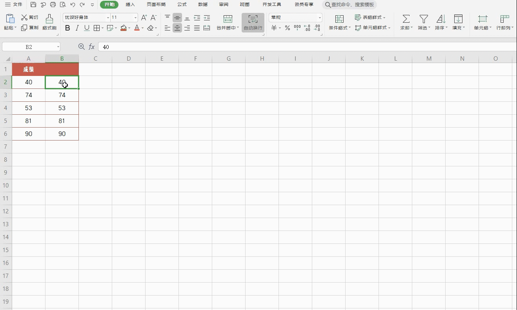517x310 pixels.
Task: Click the Fill (填充) icon
Action: (x=458, y=19)
